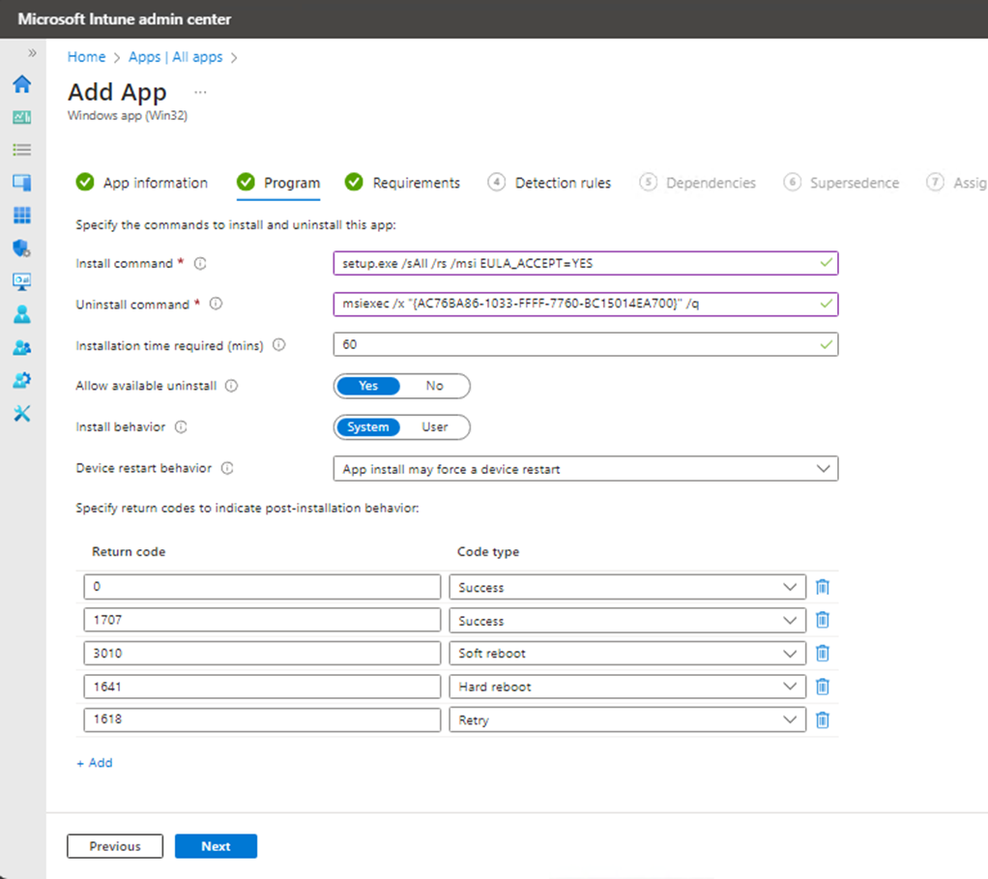Delete return code 1618 row
The image size is (988, 879).
coord(823,719)
